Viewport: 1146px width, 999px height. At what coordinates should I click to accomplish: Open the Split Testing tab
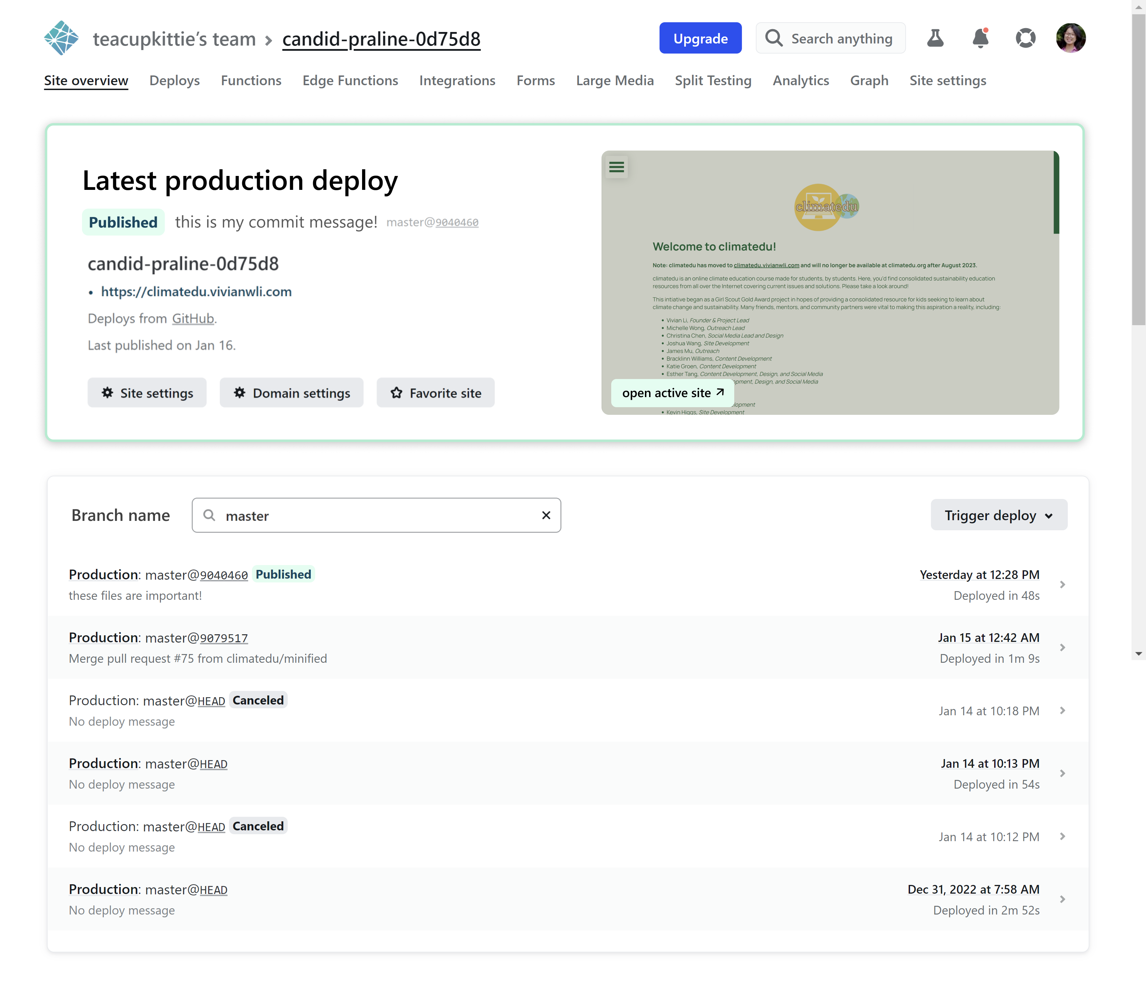(x=713, y=80)
